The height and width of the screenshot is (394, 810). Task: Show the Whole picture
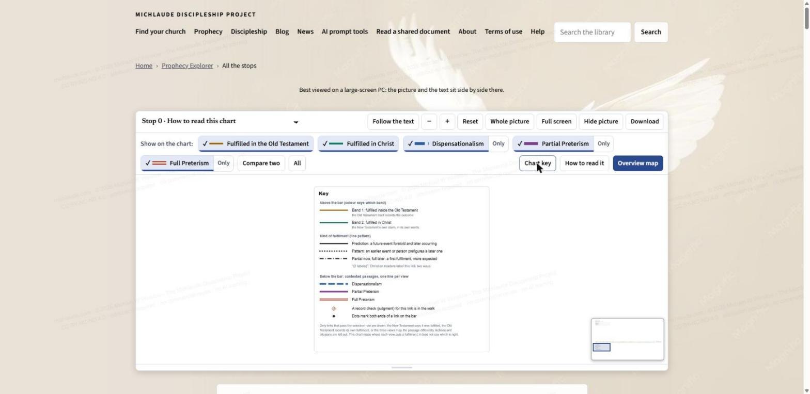tap(509, 122)
